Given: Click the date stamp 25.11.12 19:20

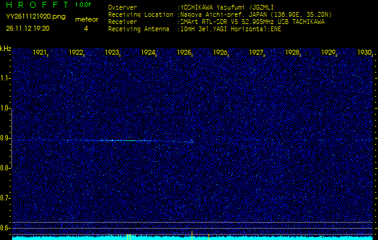Looking at the screenshot, I should coord(28,28).
